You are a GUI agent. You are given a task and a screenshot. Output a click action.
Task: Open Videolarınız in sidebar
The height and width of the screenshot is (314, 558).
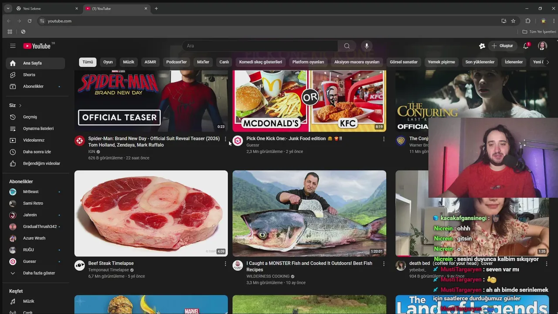tap(36, 140)
